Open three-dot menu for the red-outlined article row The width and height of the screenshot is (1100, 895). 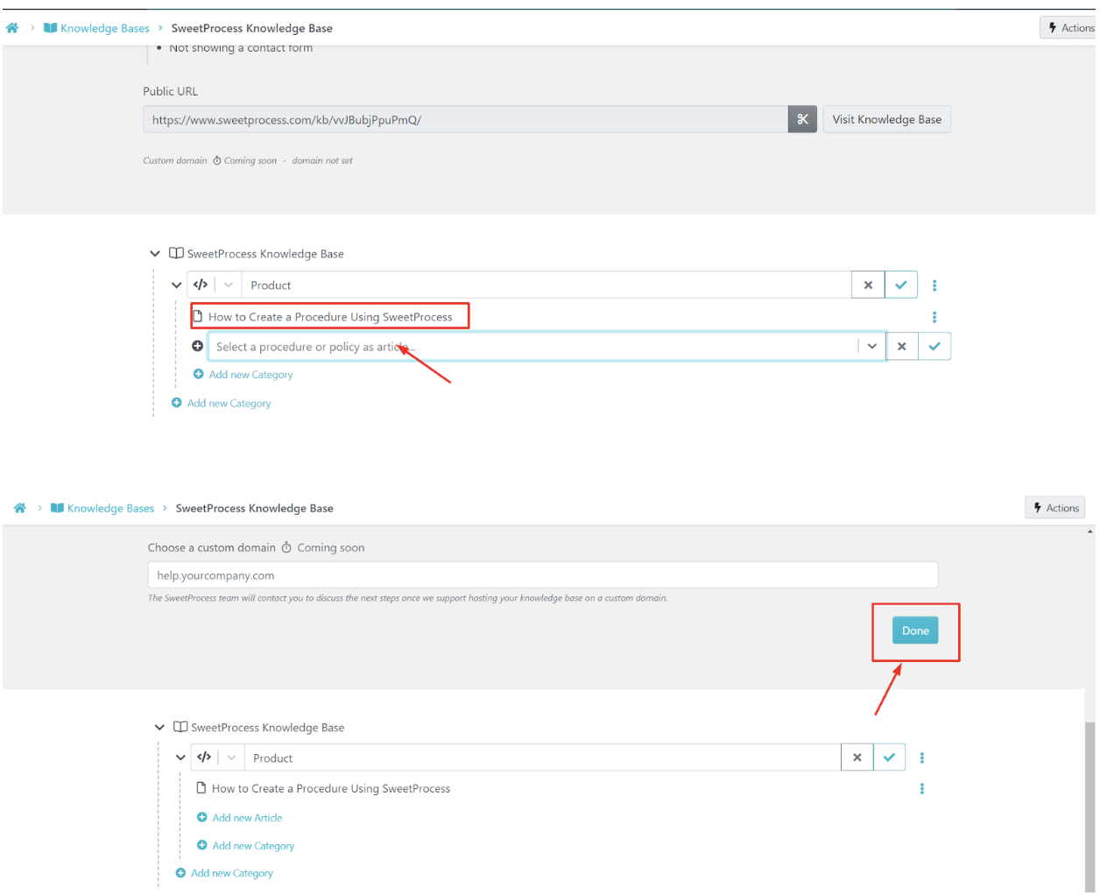[934, 317]
